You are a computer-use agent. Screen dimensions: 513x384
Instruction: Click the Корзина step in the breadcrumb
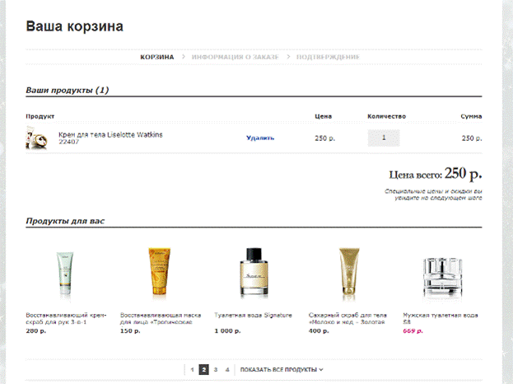point(157,57)
